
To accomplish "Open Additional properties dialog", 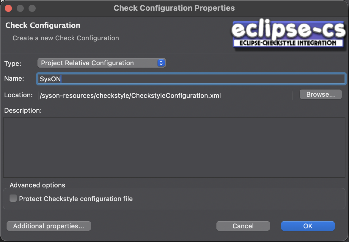I will (48, 226).
